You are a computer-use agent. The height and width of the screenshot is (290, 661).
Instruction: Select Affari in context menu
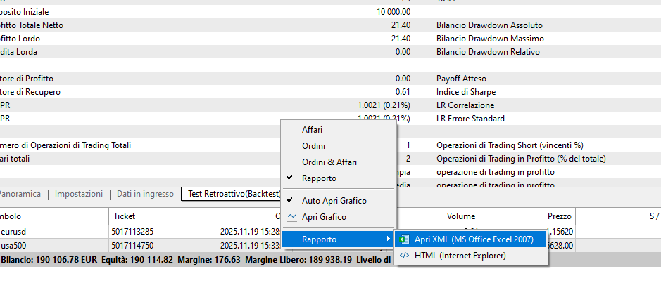coord(312,131)
